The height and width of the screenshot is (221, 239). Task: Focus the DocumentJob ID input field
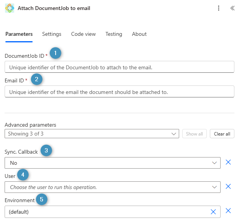[x=119, y=67]
